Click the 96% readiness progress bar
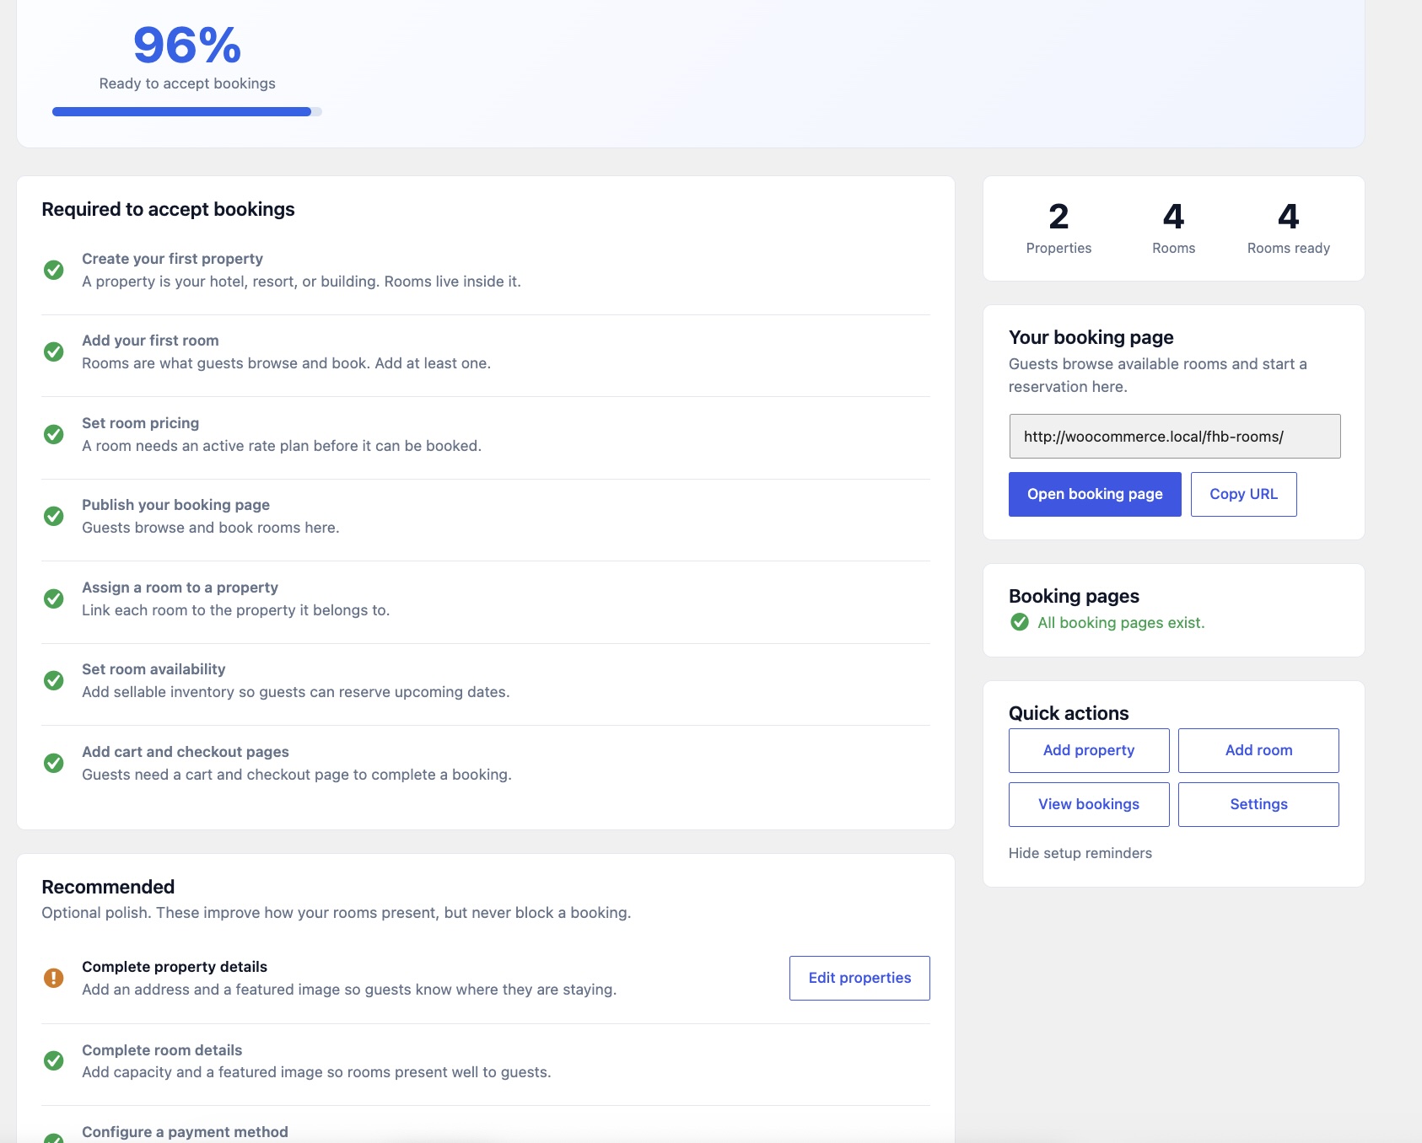 (x=187, y=111)
